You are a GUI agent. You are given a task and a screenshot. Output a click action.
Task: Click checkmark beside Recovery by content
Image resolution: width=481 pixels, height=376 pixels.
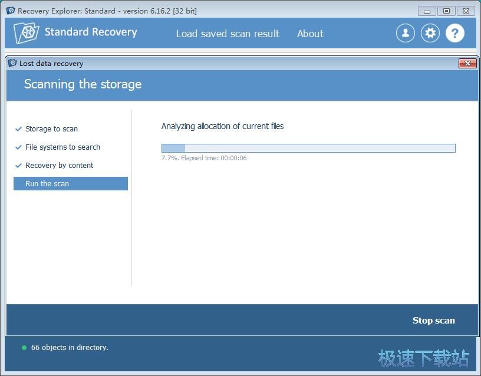click(18, 166)
